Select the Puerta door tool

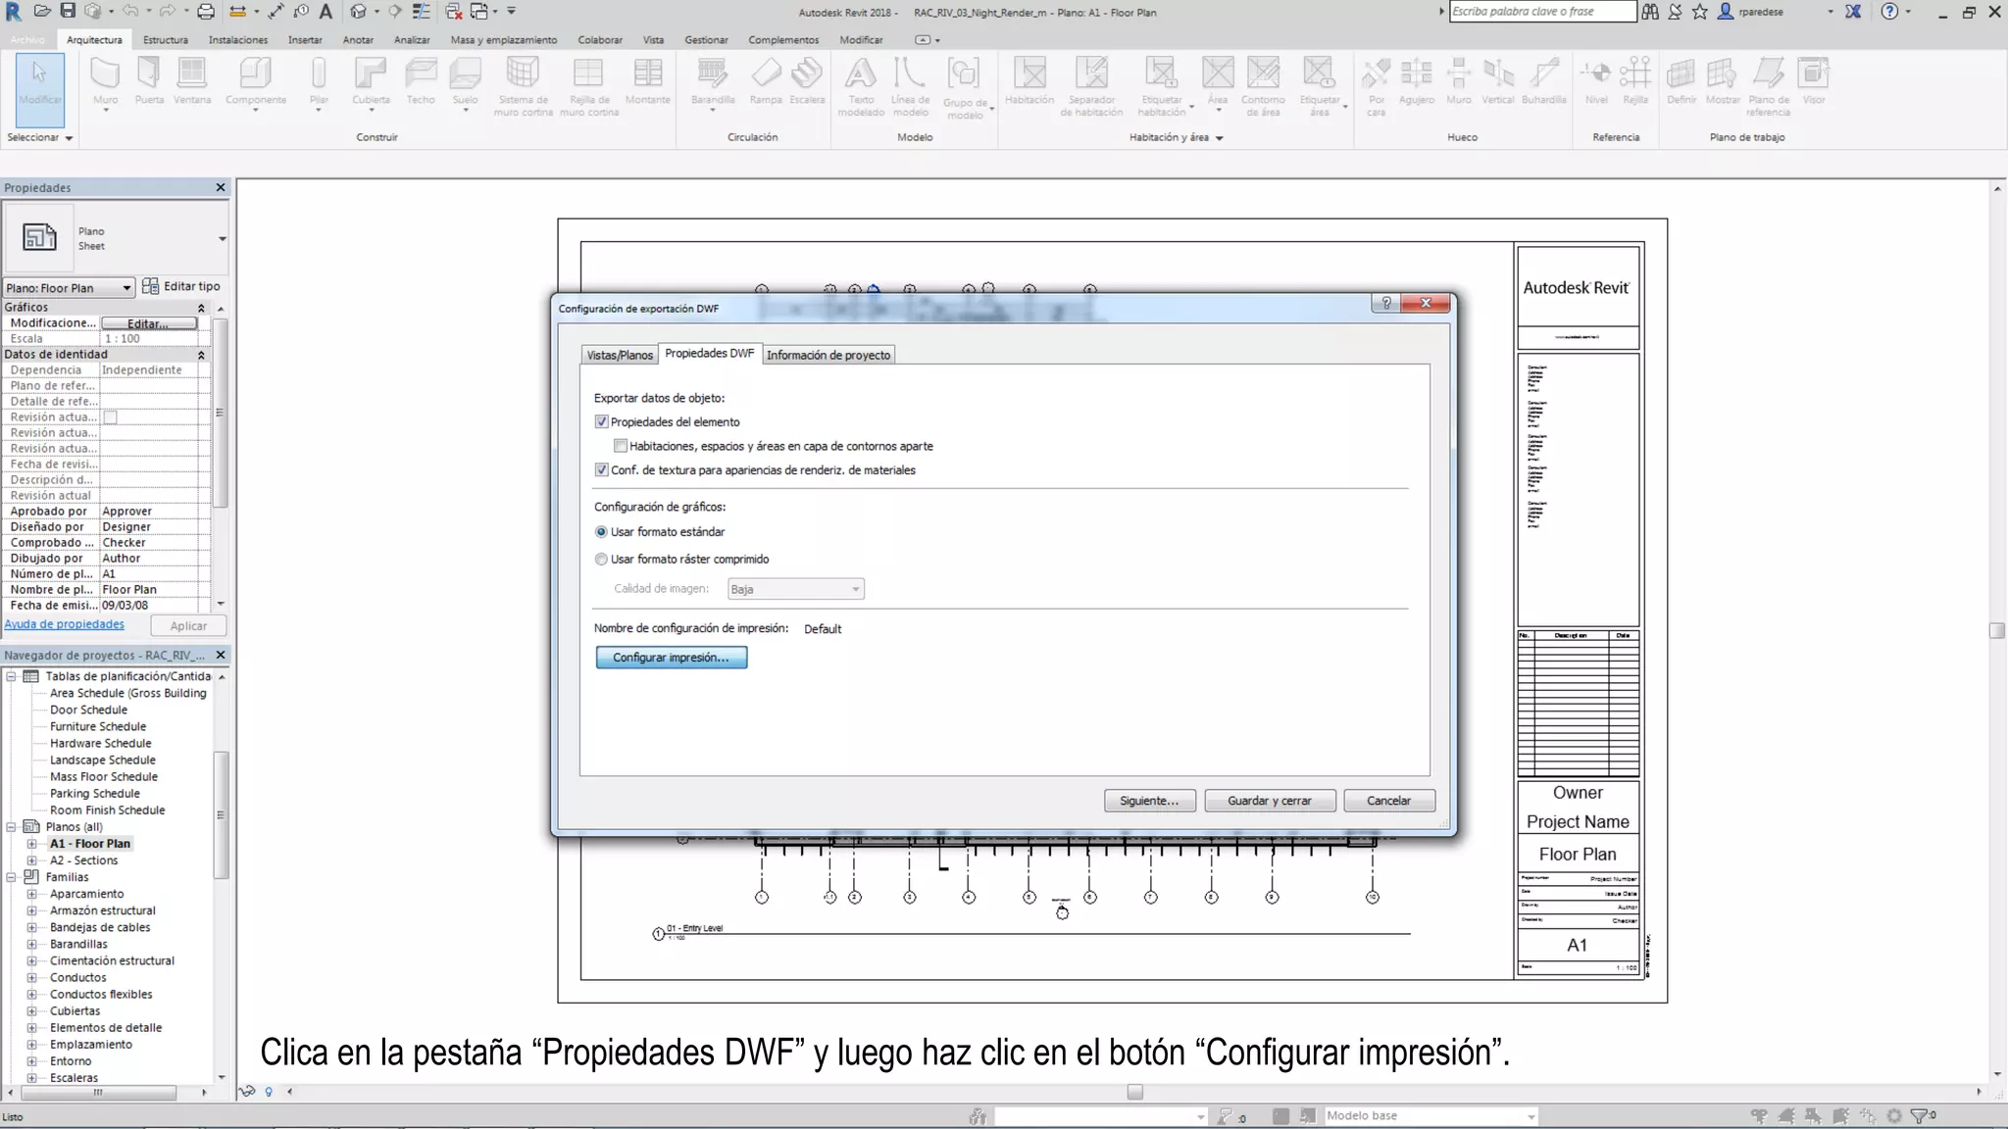tap(149, 81)
